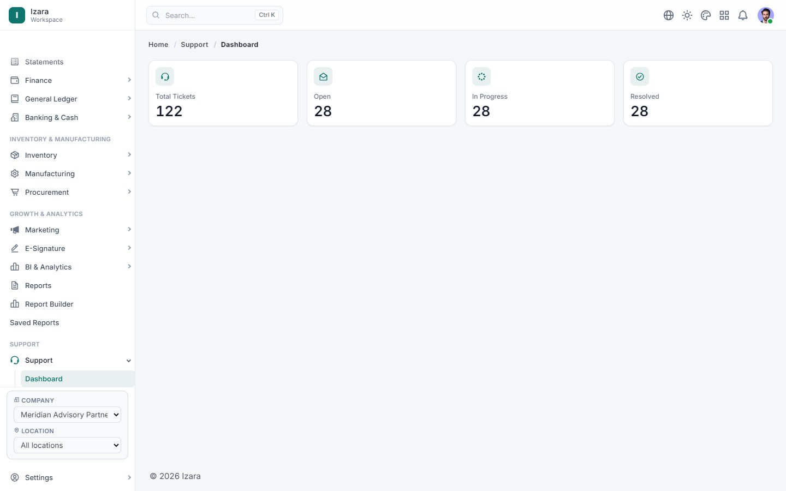Click the Location pin icon
786x491 pixels.
(16, 430)
